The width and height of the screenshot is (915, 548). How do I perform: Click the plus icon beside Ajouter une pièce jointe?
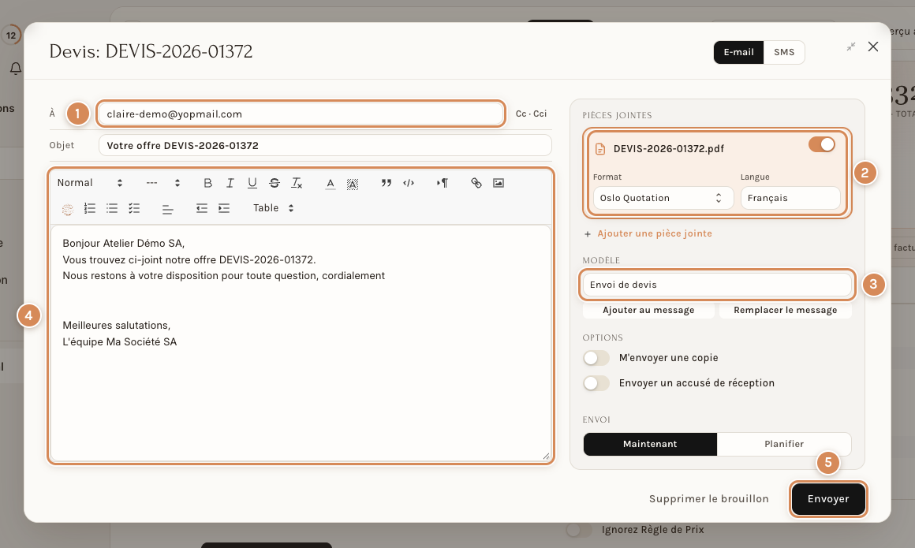pyautogui.click(x=588, y=234)
